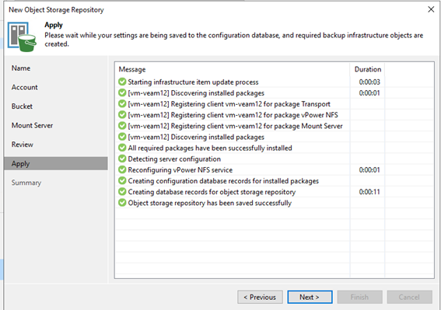Select row Detecting server configuration

[x=275, y=158]
